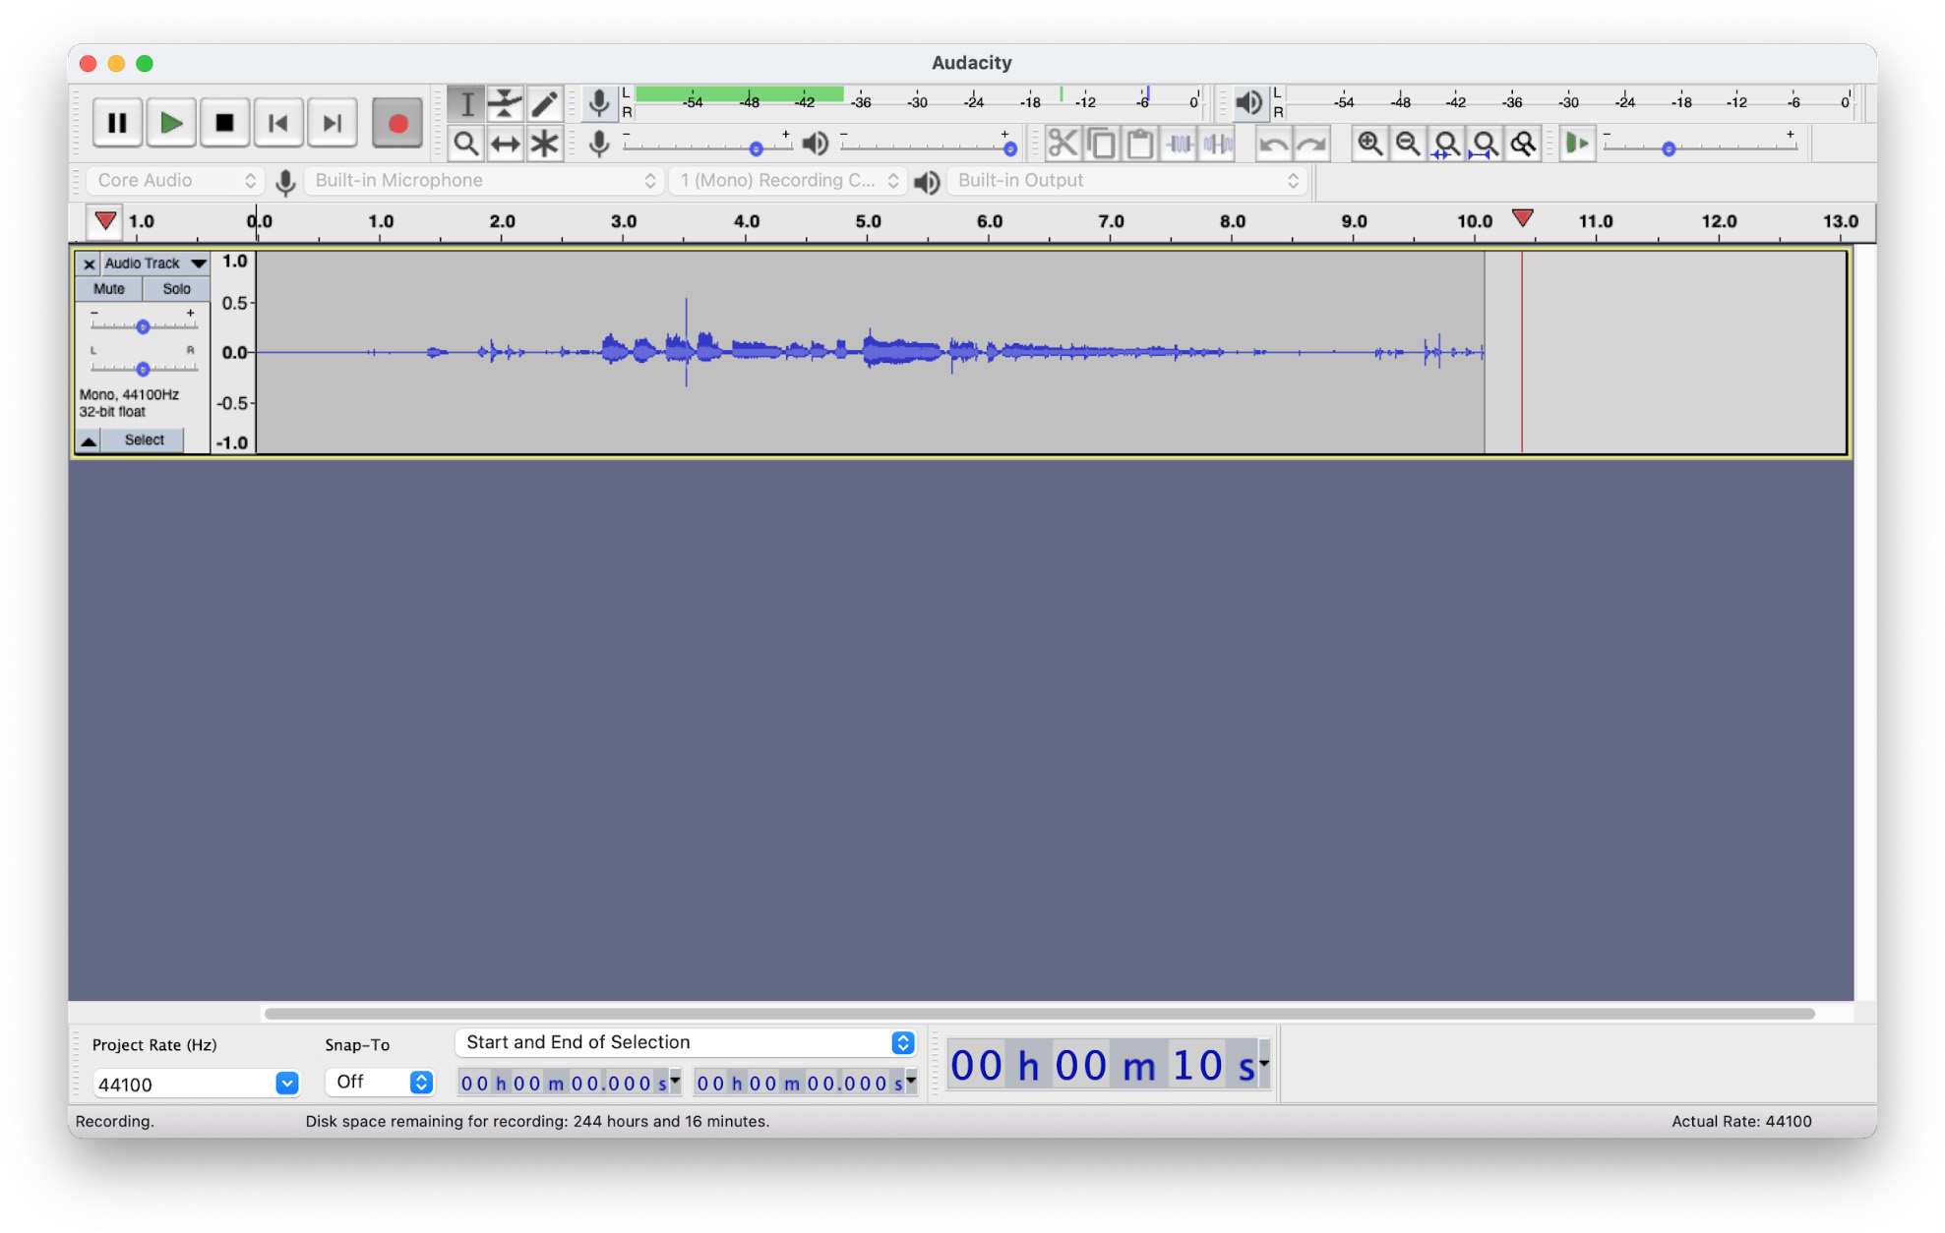Screen dimensions: 1945x1233
Task: Click the "Mono, 44100Hz" track info text
Action: point(129,394)
